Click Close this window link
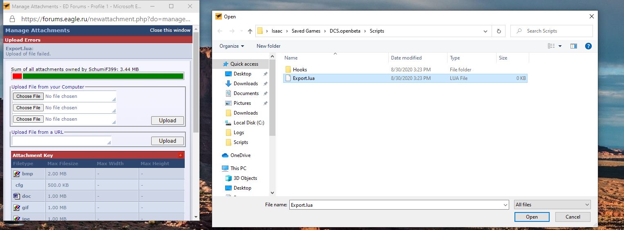Screen dimensions: 624x230 (x=170, y=30)
